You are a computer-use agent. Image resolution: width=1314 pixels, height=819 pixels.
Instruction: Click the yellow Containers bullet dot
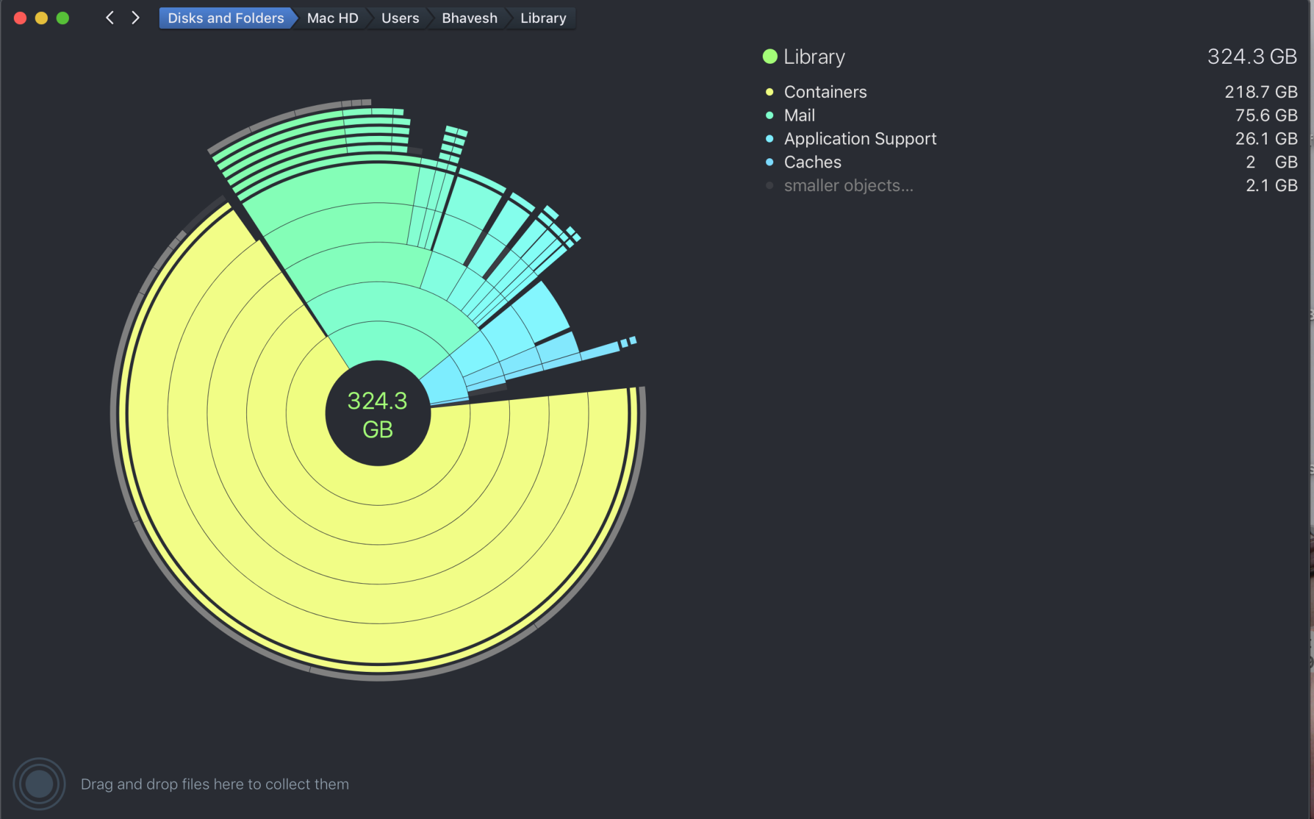(769, 92)
